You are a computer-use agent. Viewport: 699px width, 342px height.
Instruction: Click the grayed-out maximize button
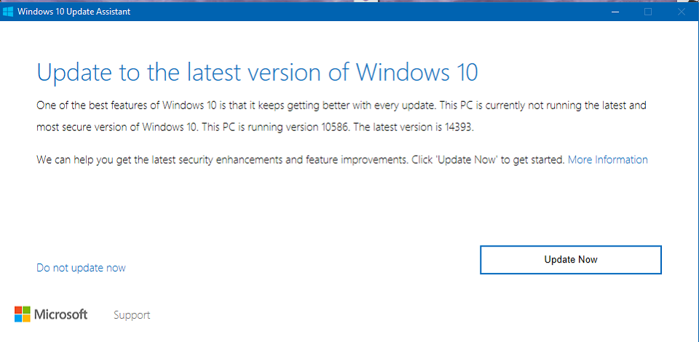(648, 12)
